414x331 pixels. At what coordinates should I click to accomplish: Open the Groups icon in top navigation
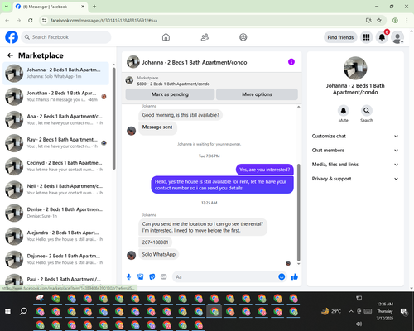click(243, 37)
